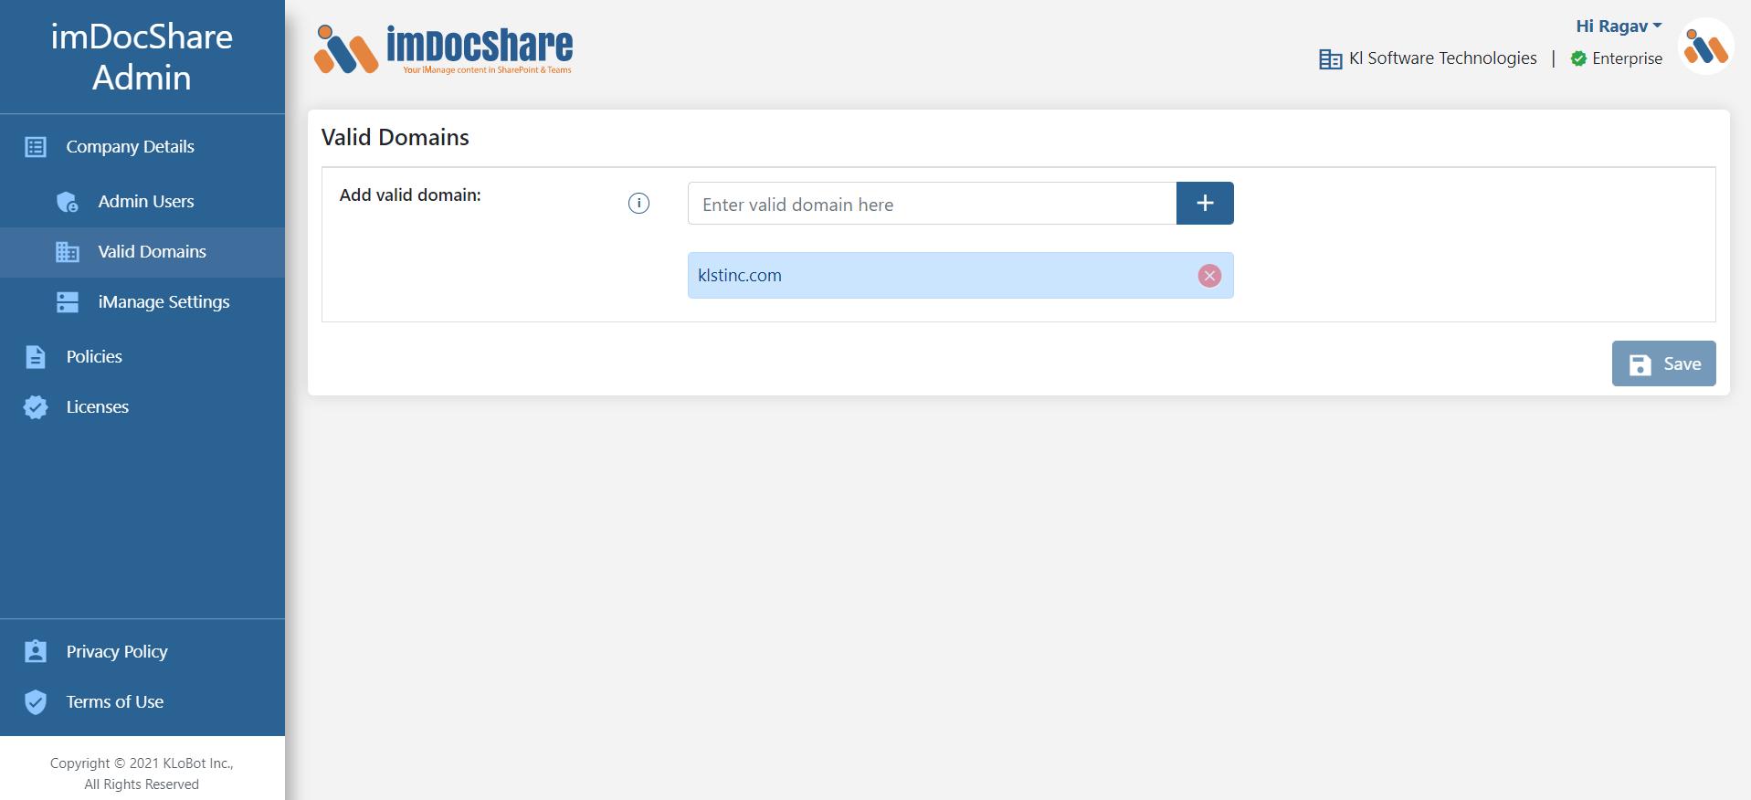Click the Valid Domains page heading

pyautogui.click(x=396, y=137)
